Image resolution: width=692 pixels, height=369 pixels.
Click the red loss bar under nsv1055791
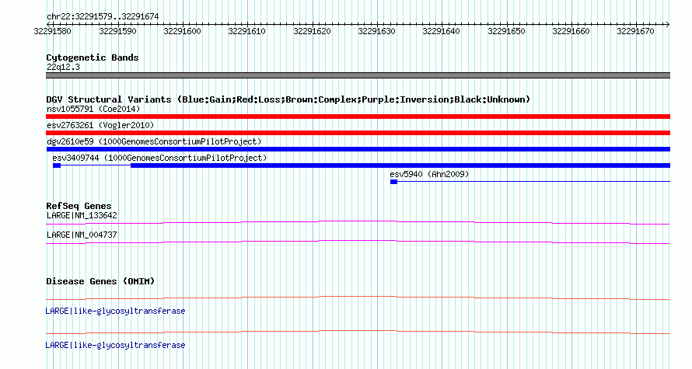(358, 117)
